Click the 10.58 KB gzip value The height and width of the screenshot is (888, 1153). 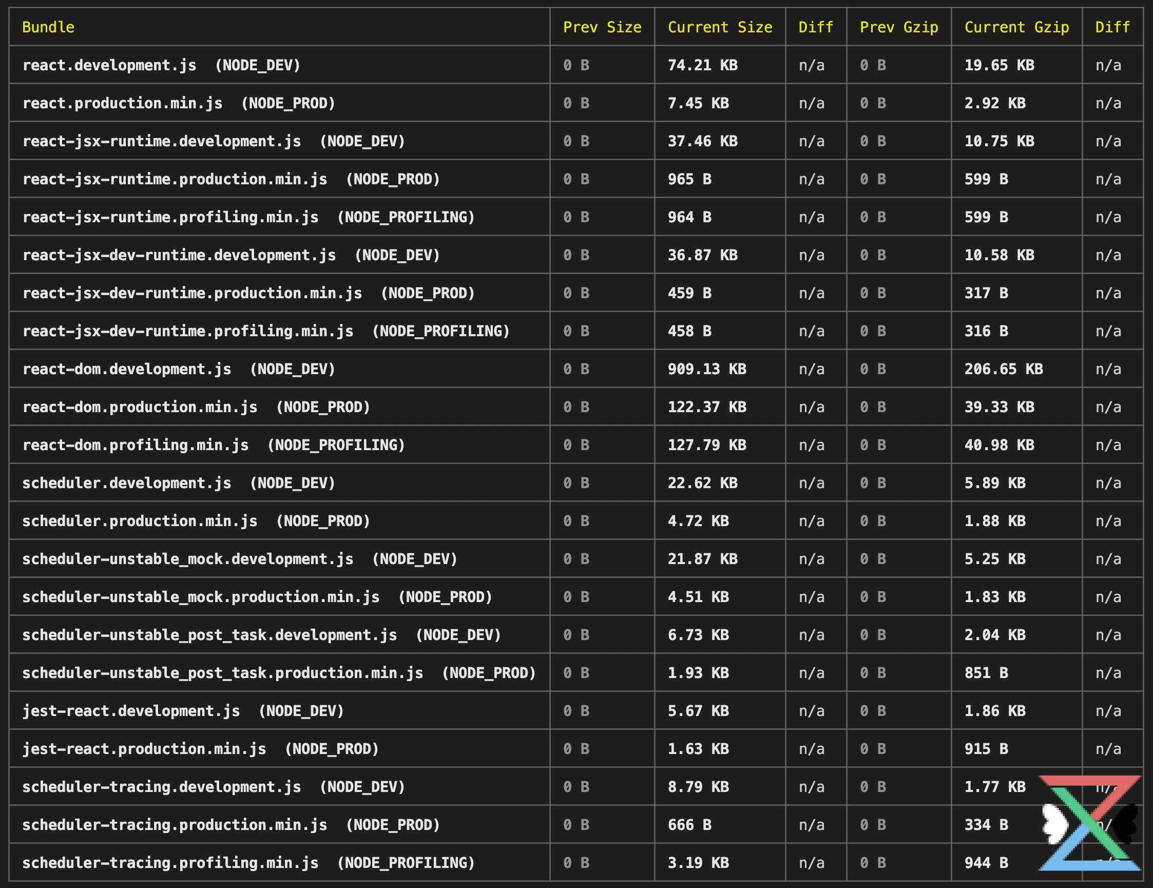click(1000, 255)
